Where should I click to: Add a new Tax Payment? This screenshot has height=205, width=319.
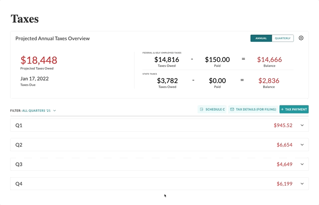coord(294,109)
